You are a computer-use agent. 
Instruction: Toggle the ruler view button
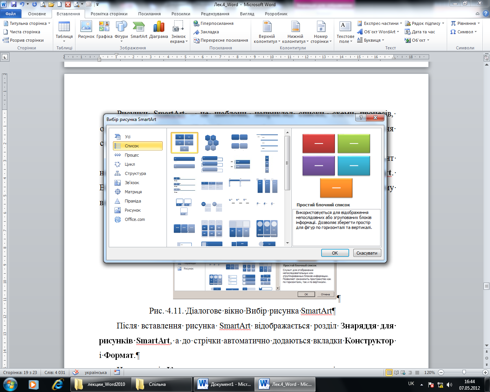pyautogui.click(x=487, y=58)
